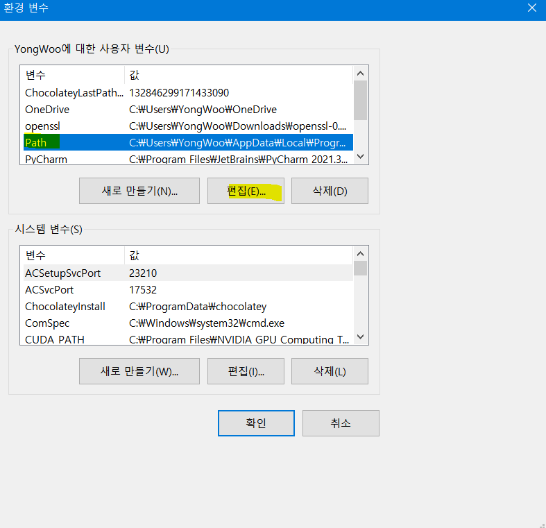Image resolution: width=546 pixels, height=528 pixels.
Task: Cancel with the 취소 button
Action: (341, 423)
